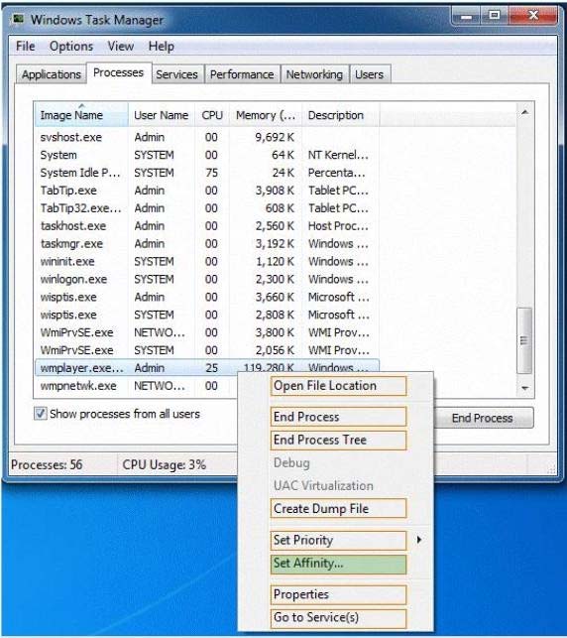
Task: Click the scrollbar up arrow in process list
Action: (524, 112)
